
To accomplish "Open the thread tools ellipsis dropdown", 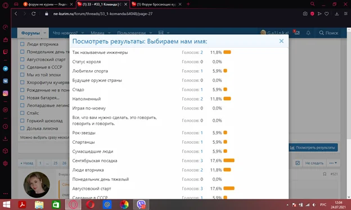I will pyautogui.click(x=333, y=163).
